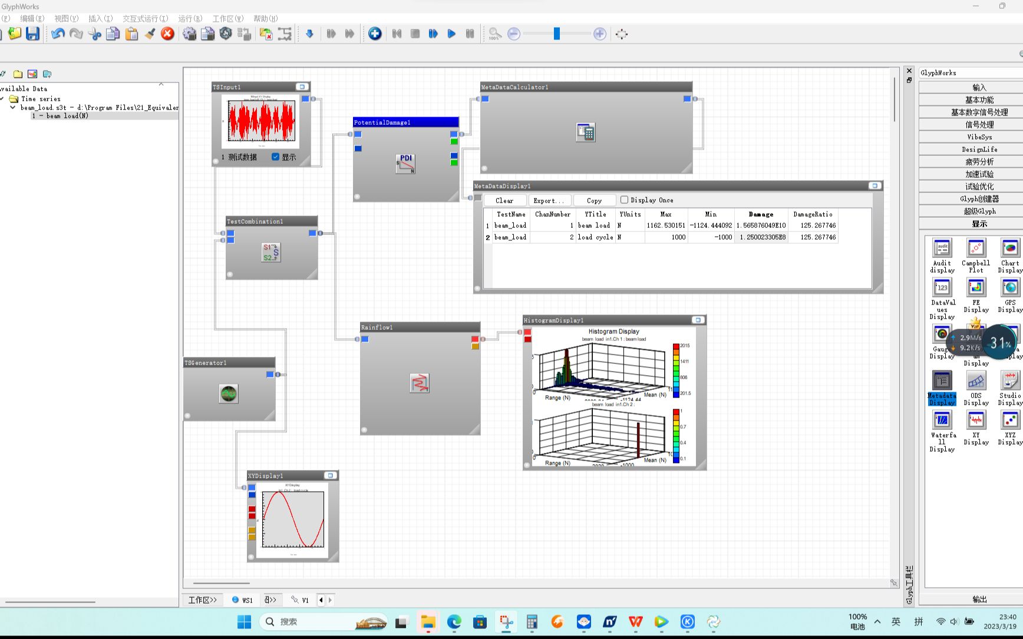This screenshot has height=639, width=1023.
Task: Expand the 疲劳分析 palette section
Action: pos(979,161)
